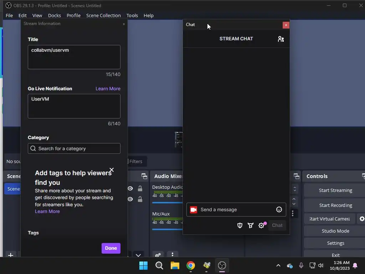Open the Scene Collection menu
Image resolution: width=365 pixels, height=274 pixels.
[103, 15]
